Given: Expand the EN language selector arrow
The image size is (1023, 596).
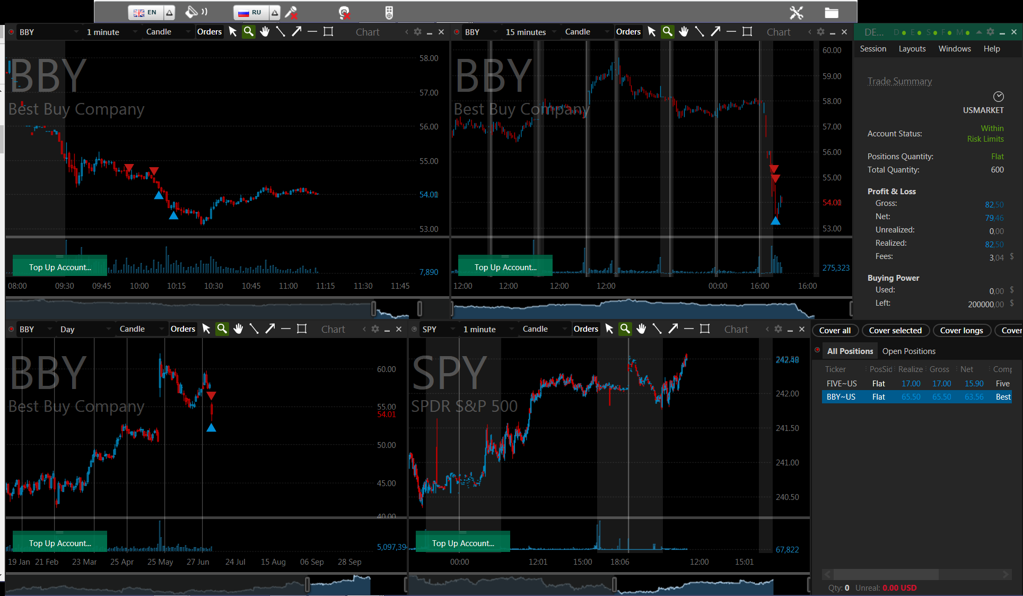Looking at the screenshot, I should point(169,12).
